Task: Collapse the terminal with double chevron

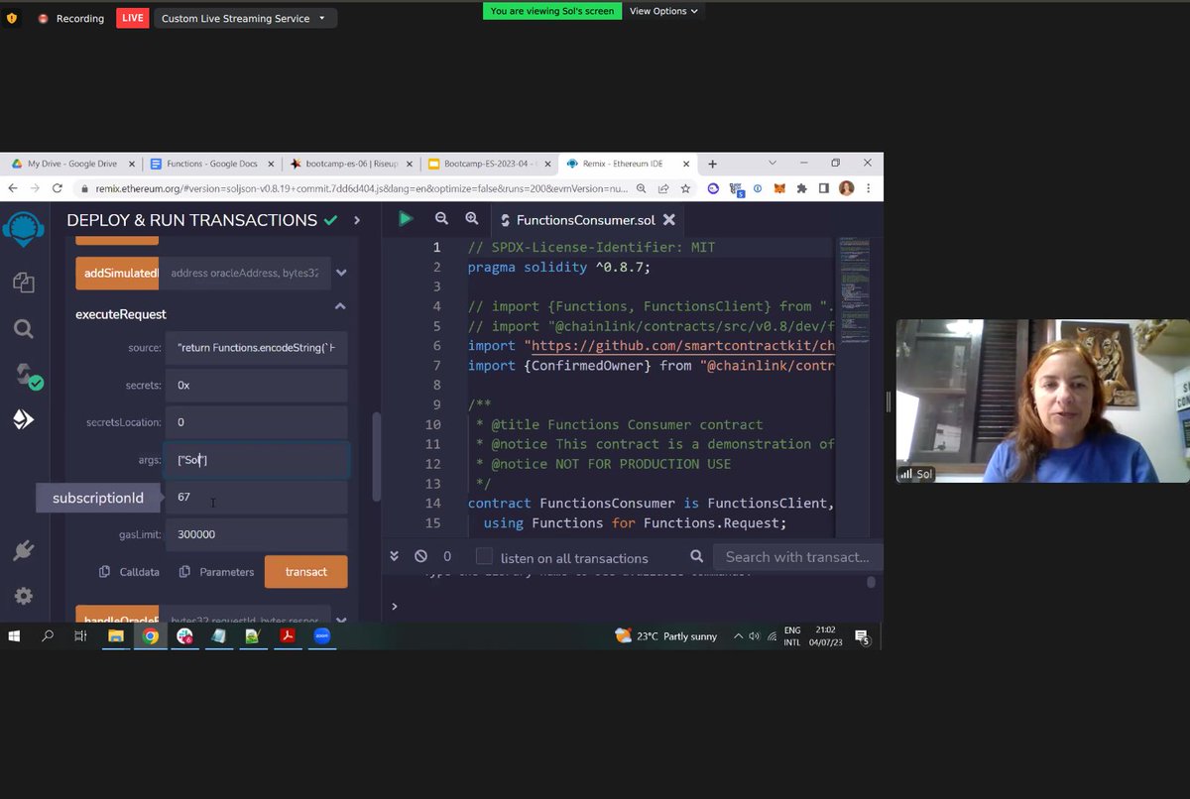Action: tap(394, 557)
